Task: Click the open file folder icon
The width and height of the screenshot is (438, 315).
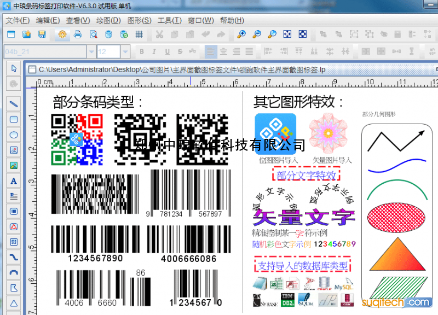Action: pos(26,34)
